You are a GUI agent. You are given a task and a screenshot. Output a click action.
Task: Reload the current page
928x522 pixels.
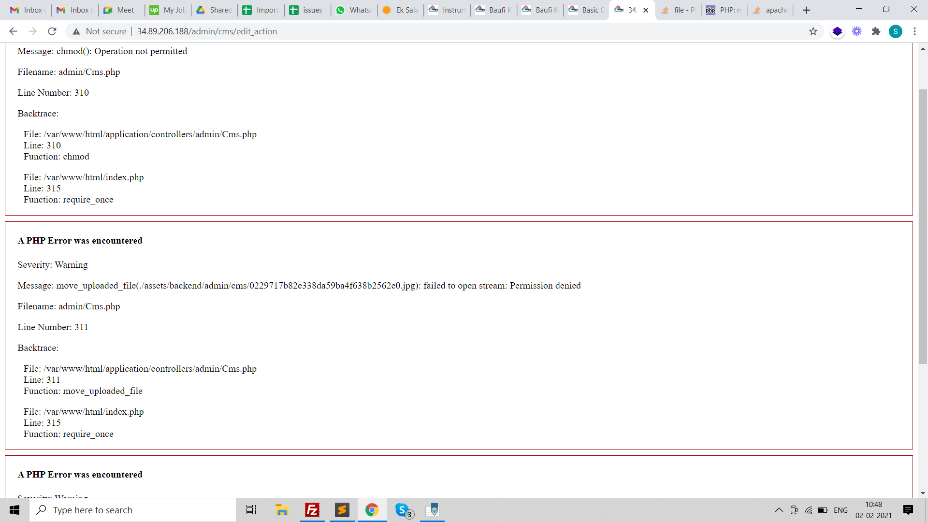pyautogui.click(x=52, y=31)
